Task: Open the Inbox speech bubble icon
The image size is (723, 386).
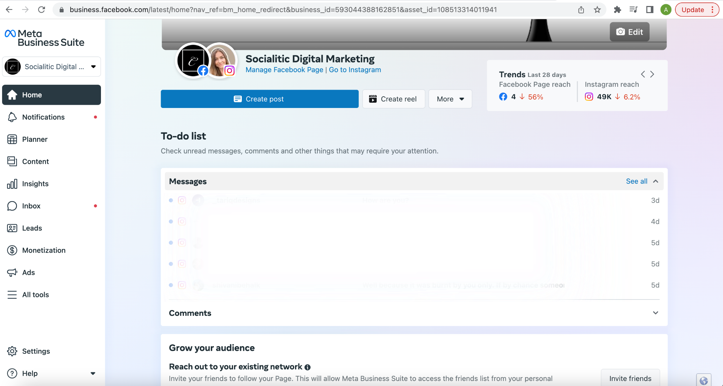Action: (12, 206)
